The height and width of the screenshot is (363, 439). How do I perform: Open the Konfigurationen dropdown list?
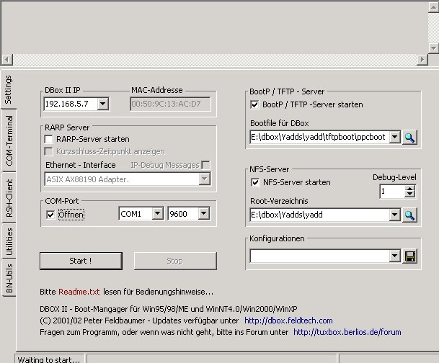point(395,256)
